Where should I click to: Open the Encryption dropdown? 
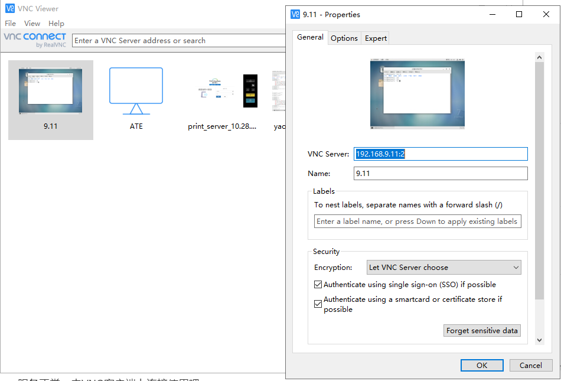pos(443,267)
